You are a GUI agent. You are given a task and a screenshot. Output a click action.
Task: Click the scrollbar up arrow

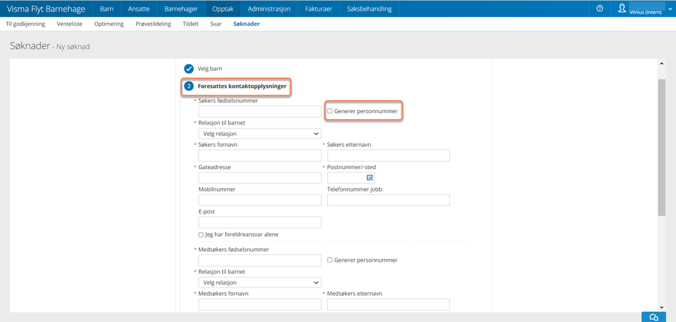coord(661,63)
